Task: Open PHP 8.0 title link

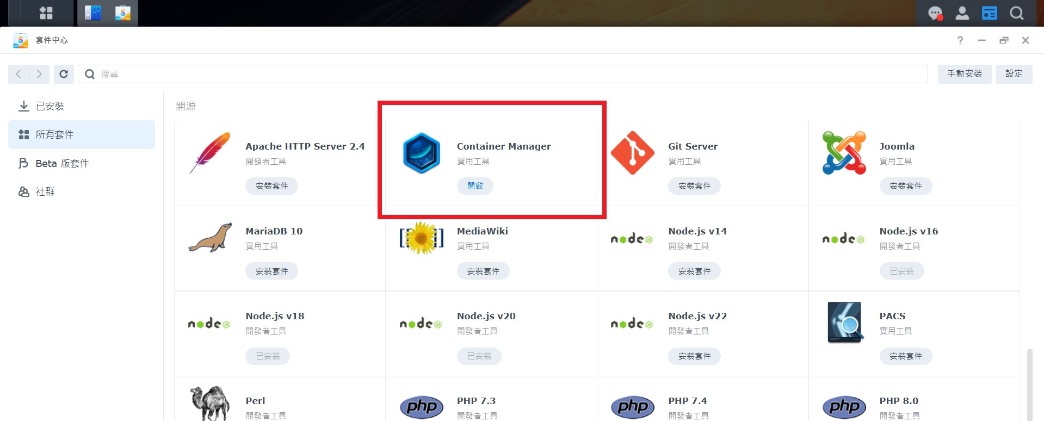Action: 899,401
